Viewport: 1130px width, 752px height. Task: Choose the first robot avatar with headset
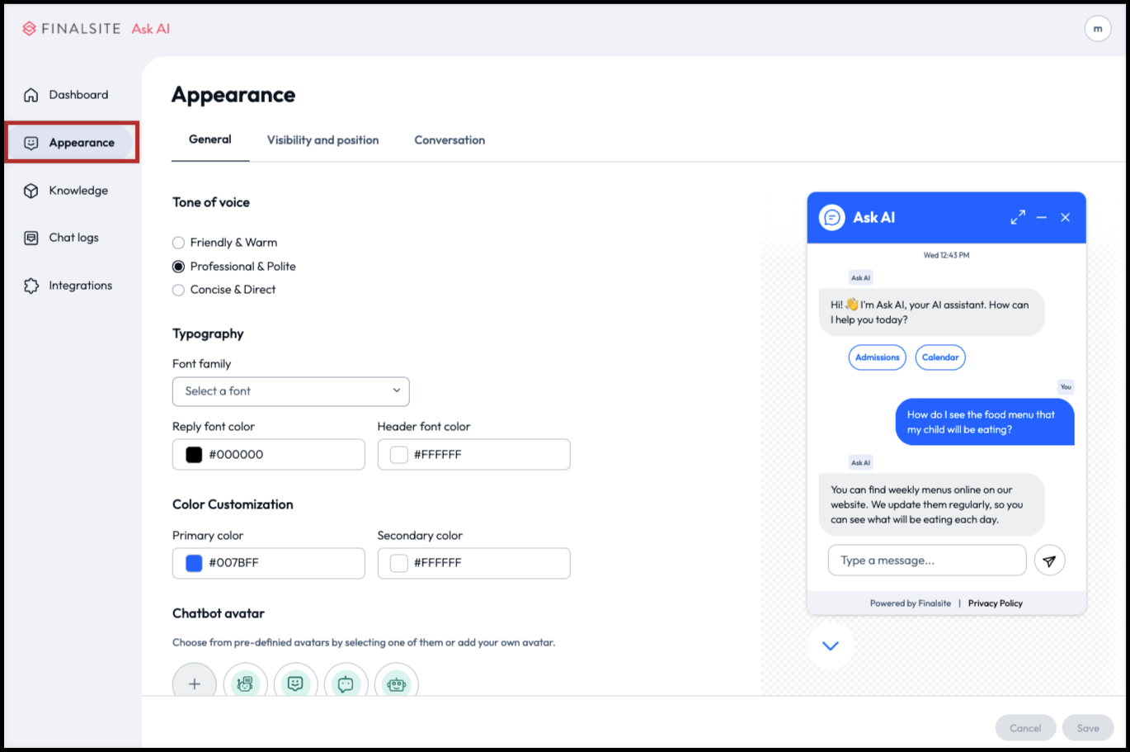point(245,683)
